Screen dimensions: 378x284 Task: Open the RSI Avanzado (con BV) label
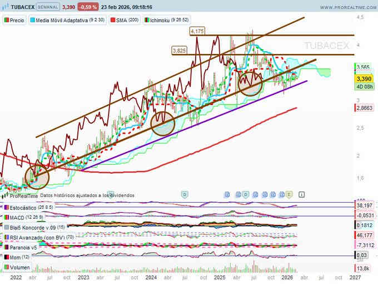[x=38, y=237]
